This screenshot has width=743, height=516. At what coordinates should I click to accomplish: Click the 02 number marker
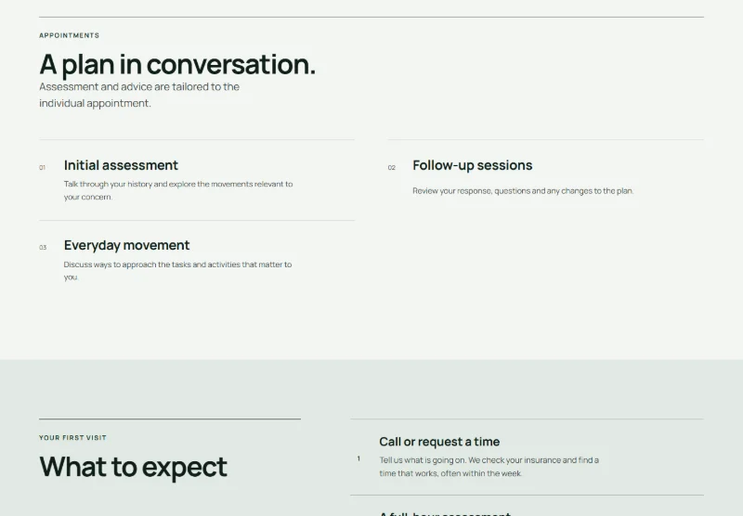click(391, 168)
